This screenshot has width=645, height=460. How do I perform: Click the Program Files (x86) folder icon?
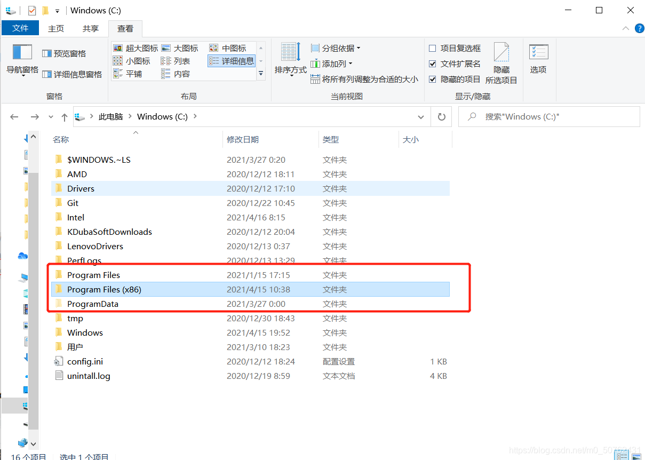tap(59, 289)
